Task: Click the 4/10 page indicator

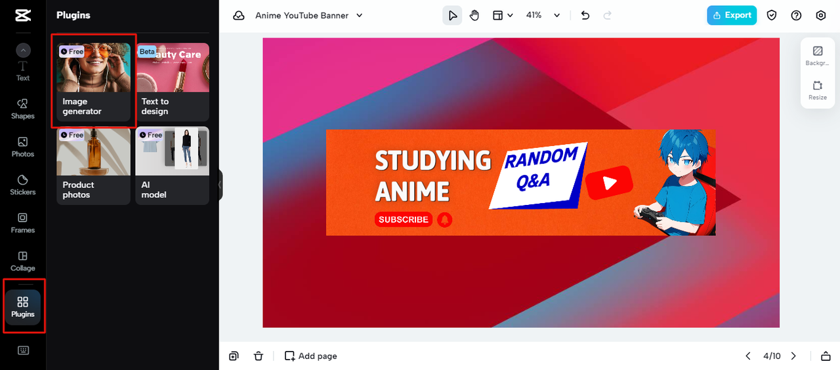Action: [x=772, y=356]
